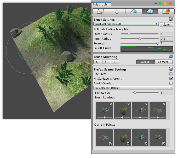Switch mirroring space to Camera

point(163,62)
